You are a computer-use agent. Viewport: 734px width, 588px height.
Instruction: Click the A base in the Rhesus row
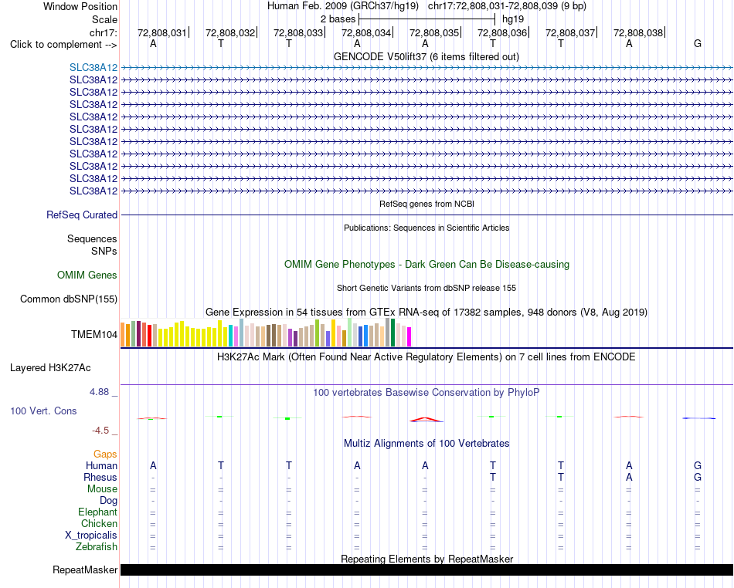[629, 477]
